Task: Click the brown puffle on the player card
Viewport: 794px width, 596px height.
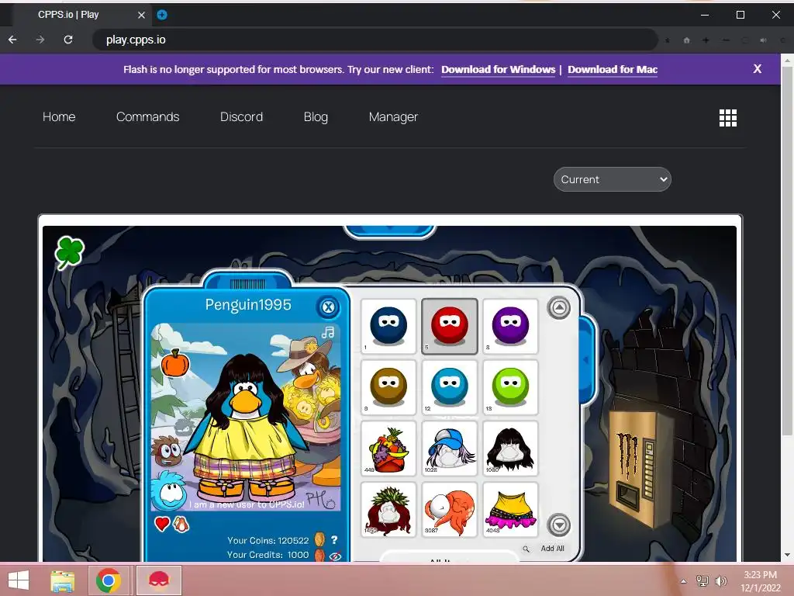Action: pyautogui.click(x=168, y=451)
